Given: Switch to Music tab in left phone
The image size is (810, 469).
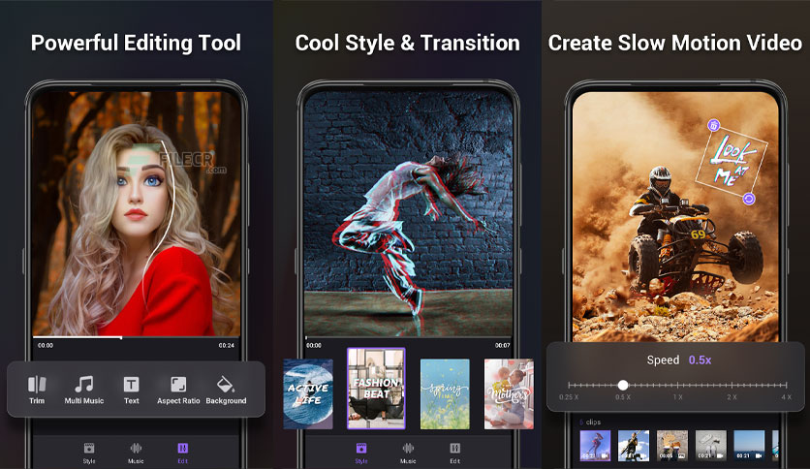Looking at the screenshot, I should [x=136, y=453].
